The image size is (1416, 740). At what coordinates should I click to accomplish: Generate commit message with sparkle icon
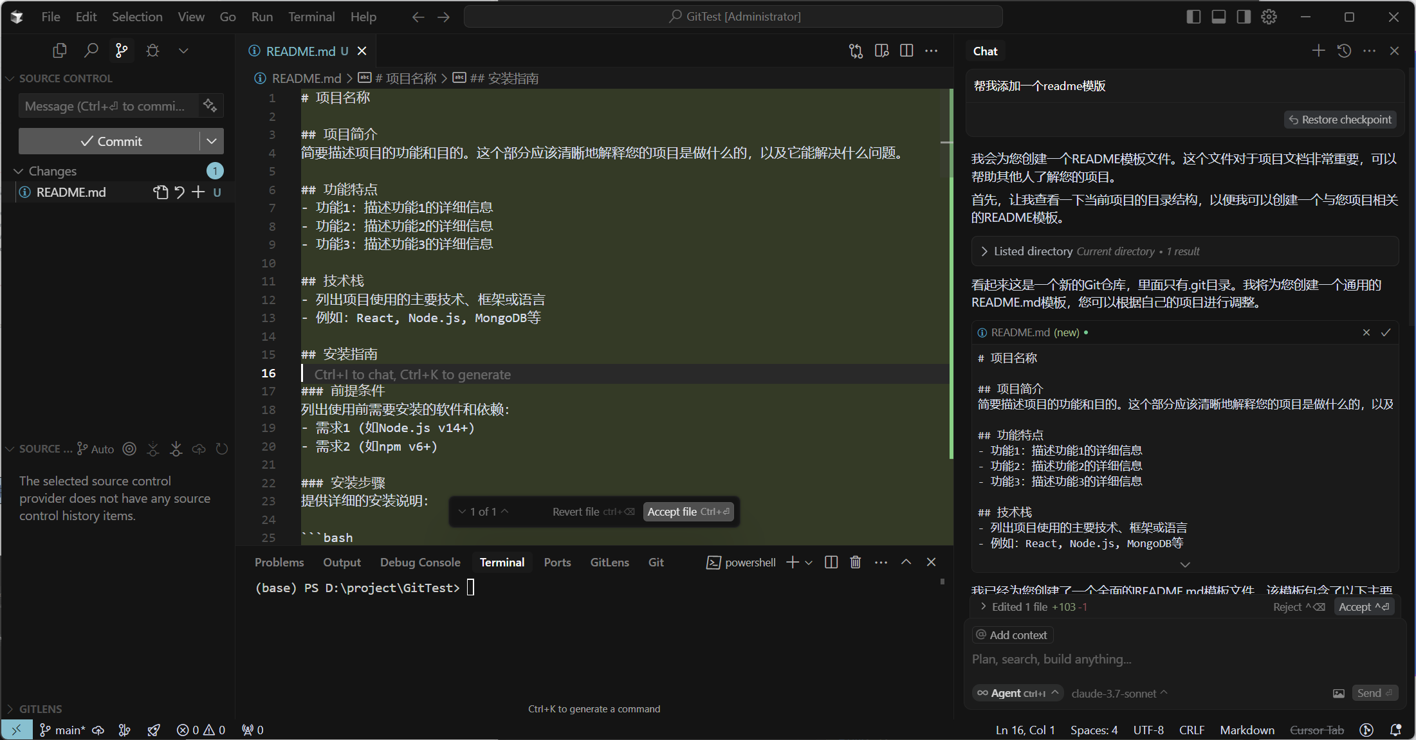tap(210, 105)
